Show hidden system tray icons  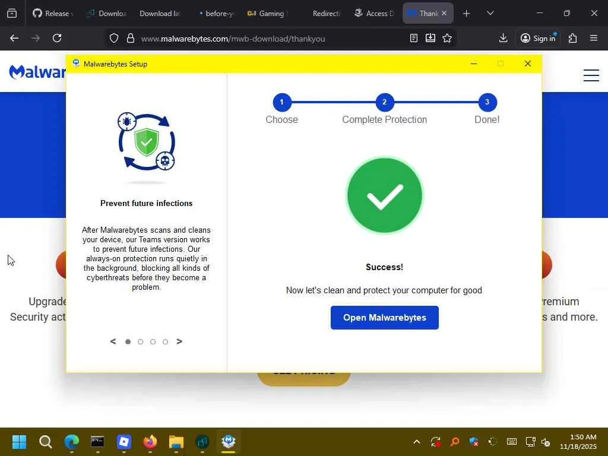point(417,442)
